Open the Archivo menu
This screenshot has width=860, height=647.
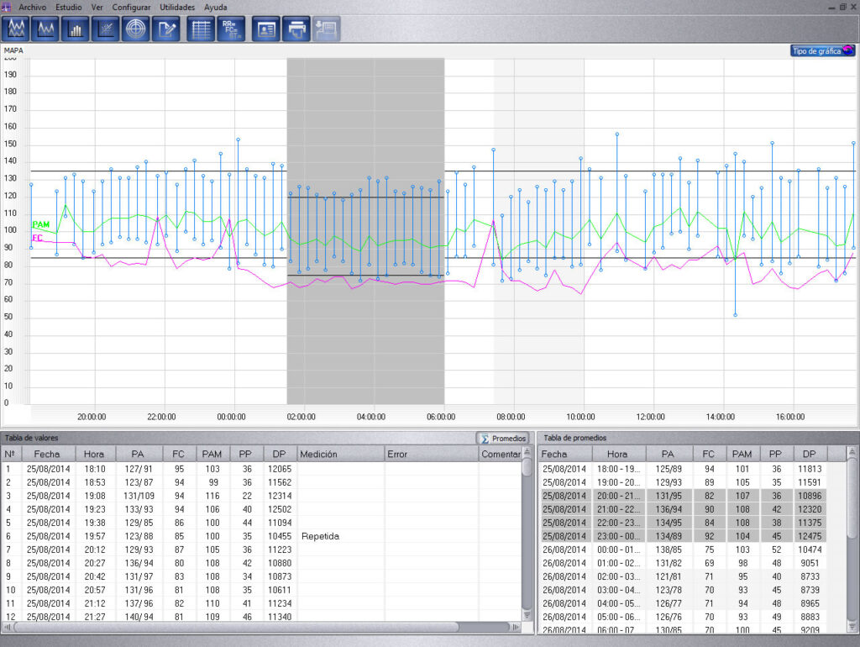pyautogui.click(x=33, y=7)
